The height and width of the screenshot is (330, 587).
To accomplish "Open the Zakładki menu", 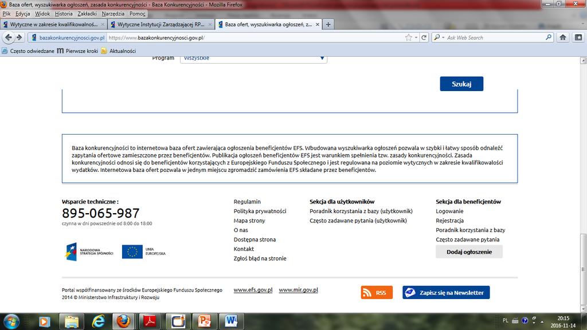I will coord(87,14).
